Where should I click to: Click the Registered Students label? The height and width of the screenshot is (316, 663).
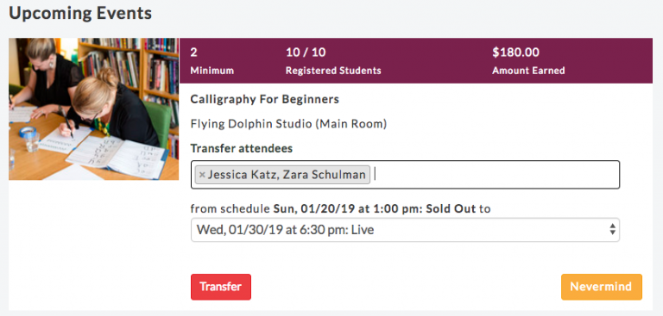[x=333, y=71]
